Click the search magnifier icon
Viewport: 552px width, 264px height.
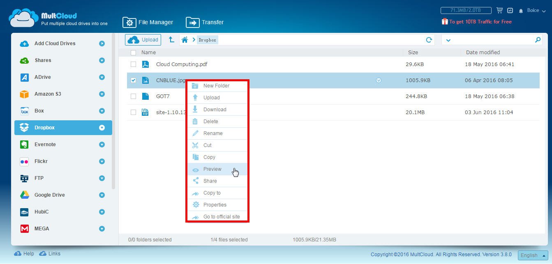point(538,40)
